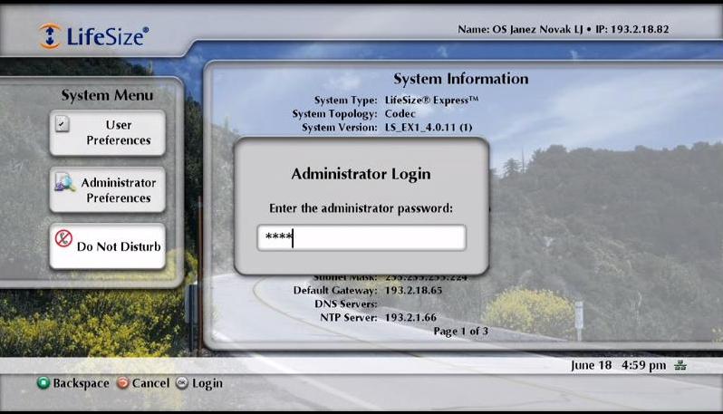Click the Default Gateway label

(x=335, y=291)
